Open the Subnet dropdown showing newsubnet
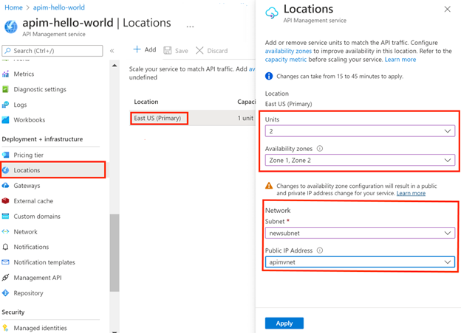461x333 pixels. [x=359, y=233]
